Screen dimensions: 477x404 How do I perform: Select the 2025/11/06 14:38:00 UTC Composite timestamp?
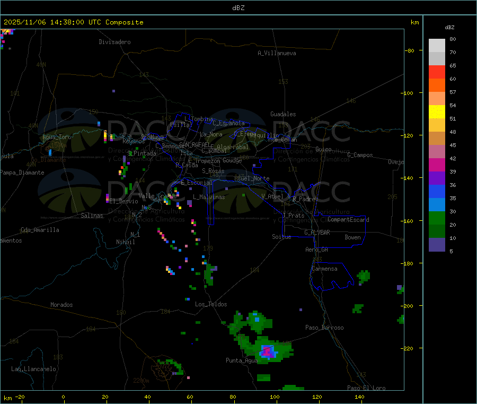coord(73,22)
